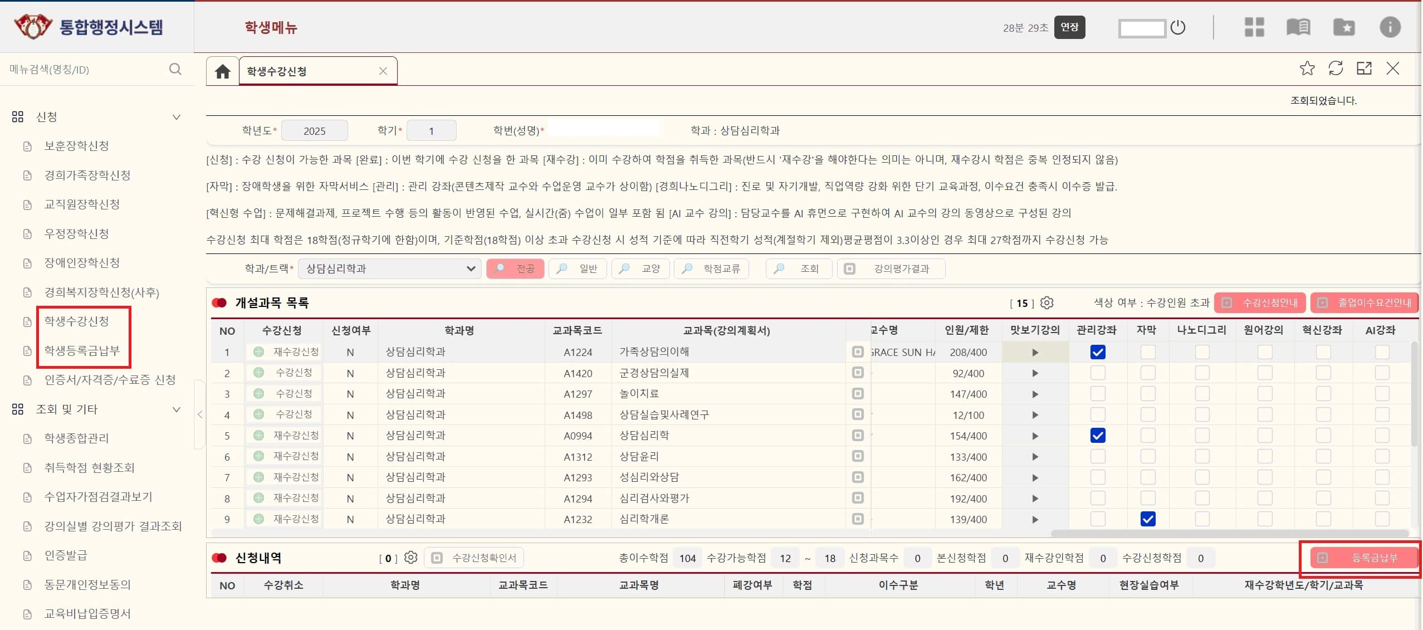Click the 메뉴검색 search input field
This screenshot has height=630, width=1423.
[84, 69]
